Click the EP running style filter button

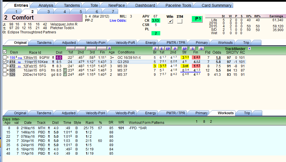click(x=168, y=49)
